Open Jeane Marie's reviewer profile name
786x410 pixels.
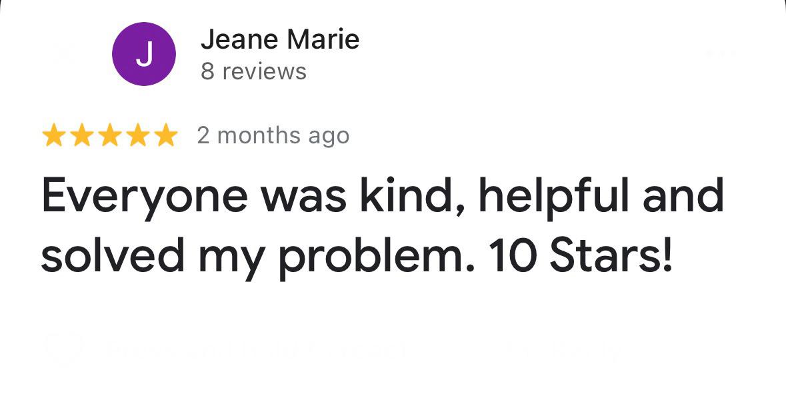280,39
